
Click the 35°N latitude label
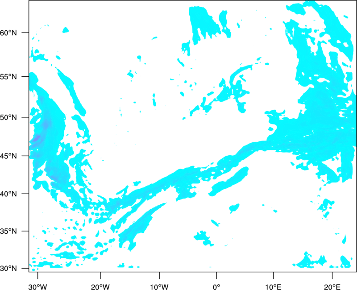pyautogui.click(x=8, y=231)
